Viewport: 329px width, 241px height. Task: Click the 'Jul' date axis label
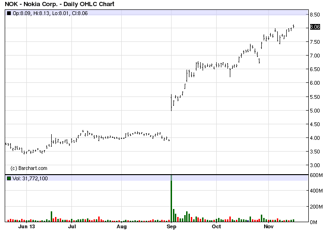pyautogui.click(x=72, y=227)
